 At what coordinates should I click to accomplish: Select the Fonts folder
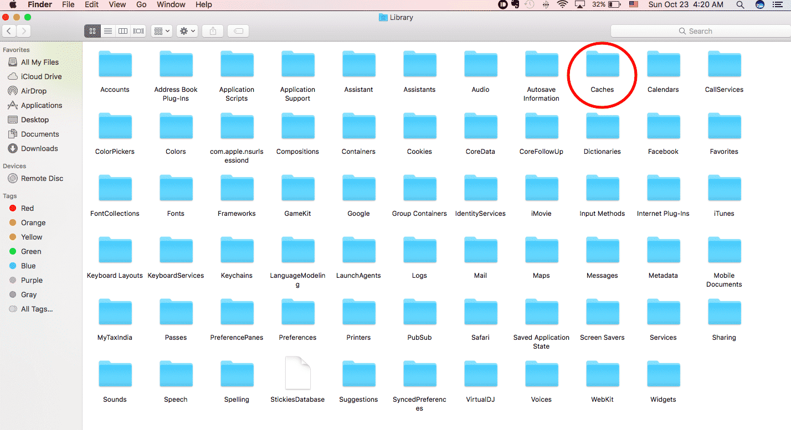coord(176,188)
